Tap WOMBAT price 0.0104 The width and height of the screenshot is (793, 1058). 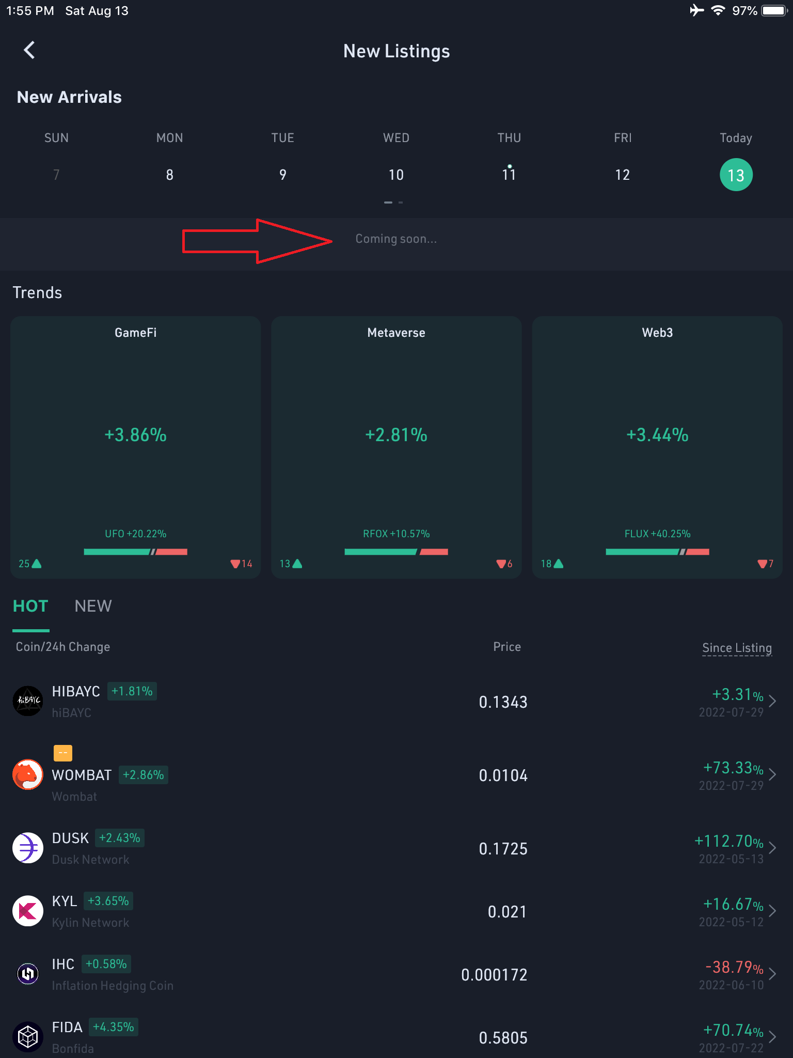503,775
